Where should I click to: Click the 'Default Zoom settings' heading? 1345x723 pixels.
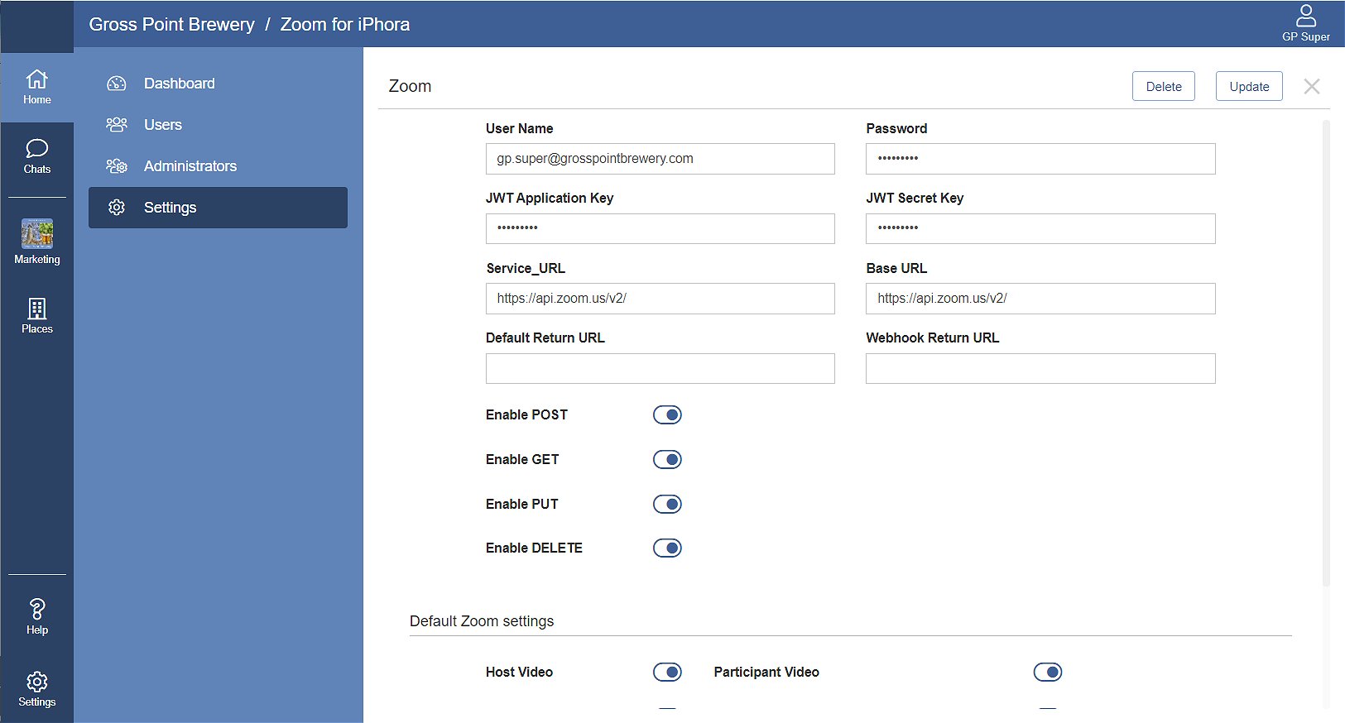point(482,621)
